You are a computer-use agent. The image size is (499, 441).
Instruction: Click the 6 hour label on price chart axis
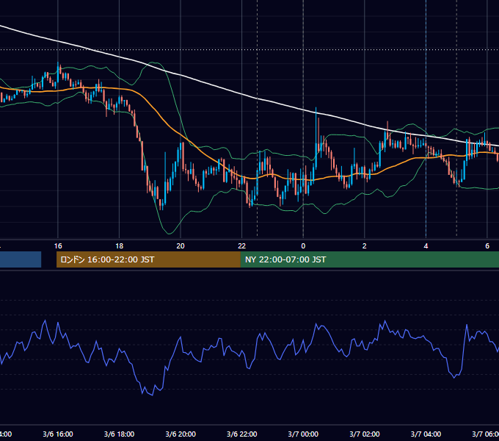click(x=487, y=246)
